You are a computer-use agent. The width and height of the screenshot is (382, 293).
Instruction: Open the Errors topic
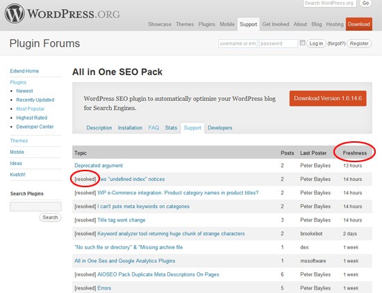tap(104, 288)
